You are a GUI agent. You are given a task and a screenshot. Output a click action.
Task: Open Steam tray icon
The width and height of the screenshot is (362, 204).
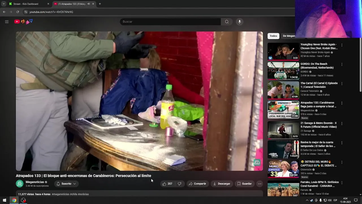(311, 200)
